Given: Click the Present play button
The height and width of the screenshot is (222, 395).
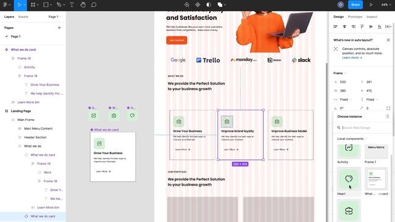Looking at the screenshot, I should 371,5.
